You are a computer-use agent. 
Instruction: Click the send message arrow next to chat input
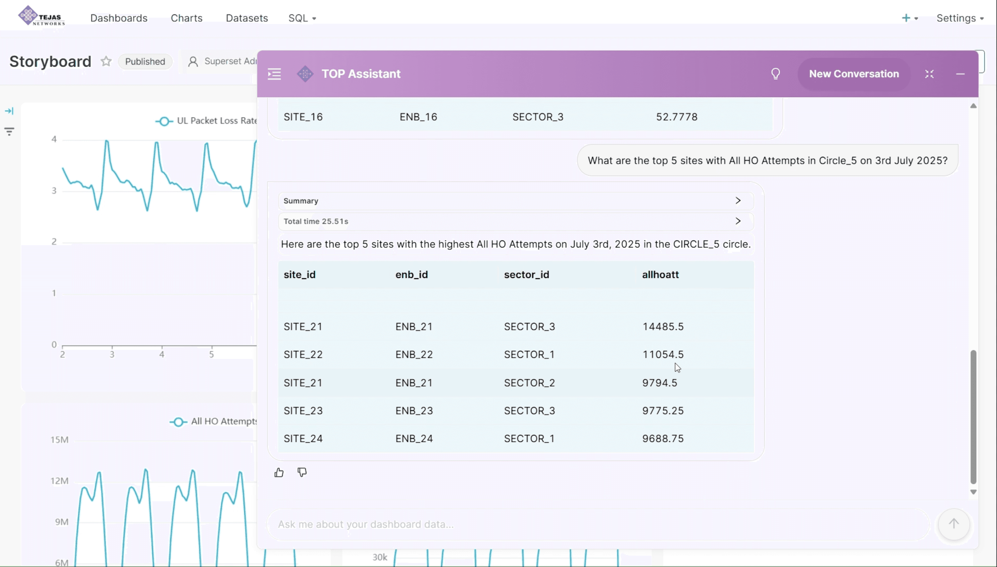click(953, 524)
